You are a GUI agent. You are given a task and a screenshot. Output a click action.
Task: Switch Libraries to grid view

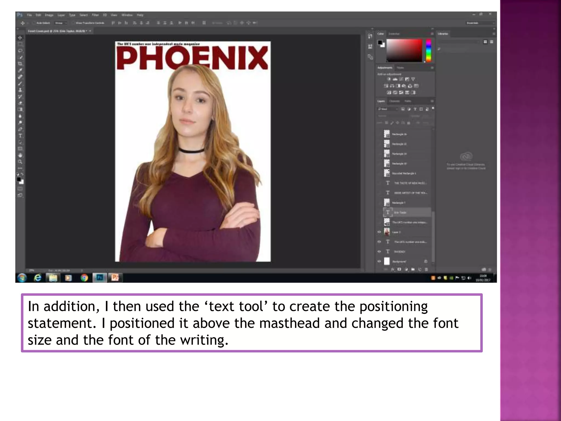[485, 42]
